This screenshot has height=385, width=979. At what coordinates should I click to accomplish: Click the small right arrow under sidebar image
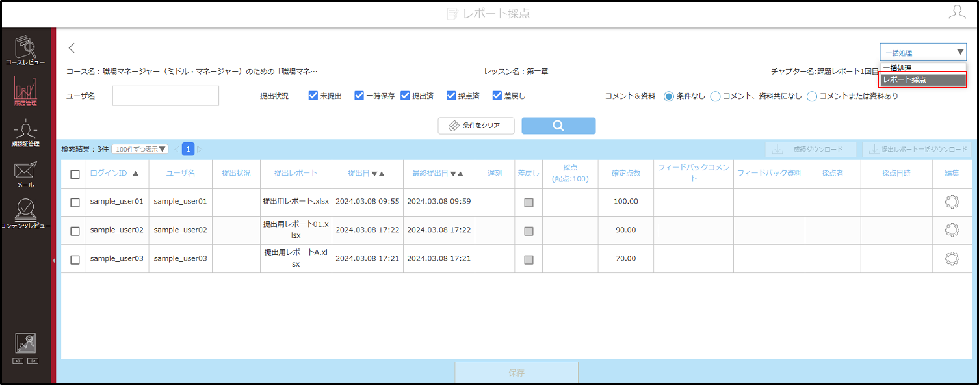(x=33, y=360)
